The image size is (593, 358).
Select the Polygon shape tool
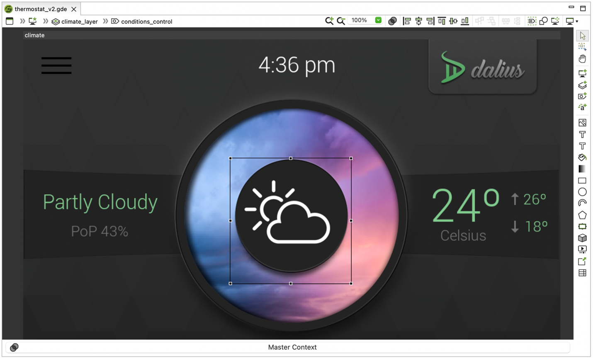point(582,215)
